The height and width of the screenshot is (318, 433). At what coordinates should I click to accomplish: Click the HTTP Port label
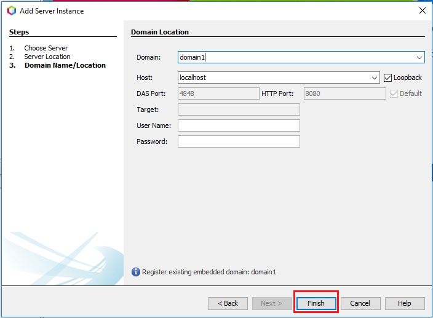tap(277, 94)
